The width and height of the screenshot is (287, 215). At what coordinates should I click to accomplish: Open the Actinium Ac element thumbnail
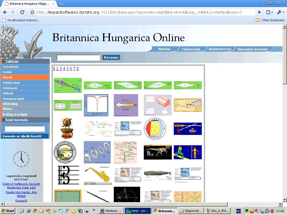(128, 128)
